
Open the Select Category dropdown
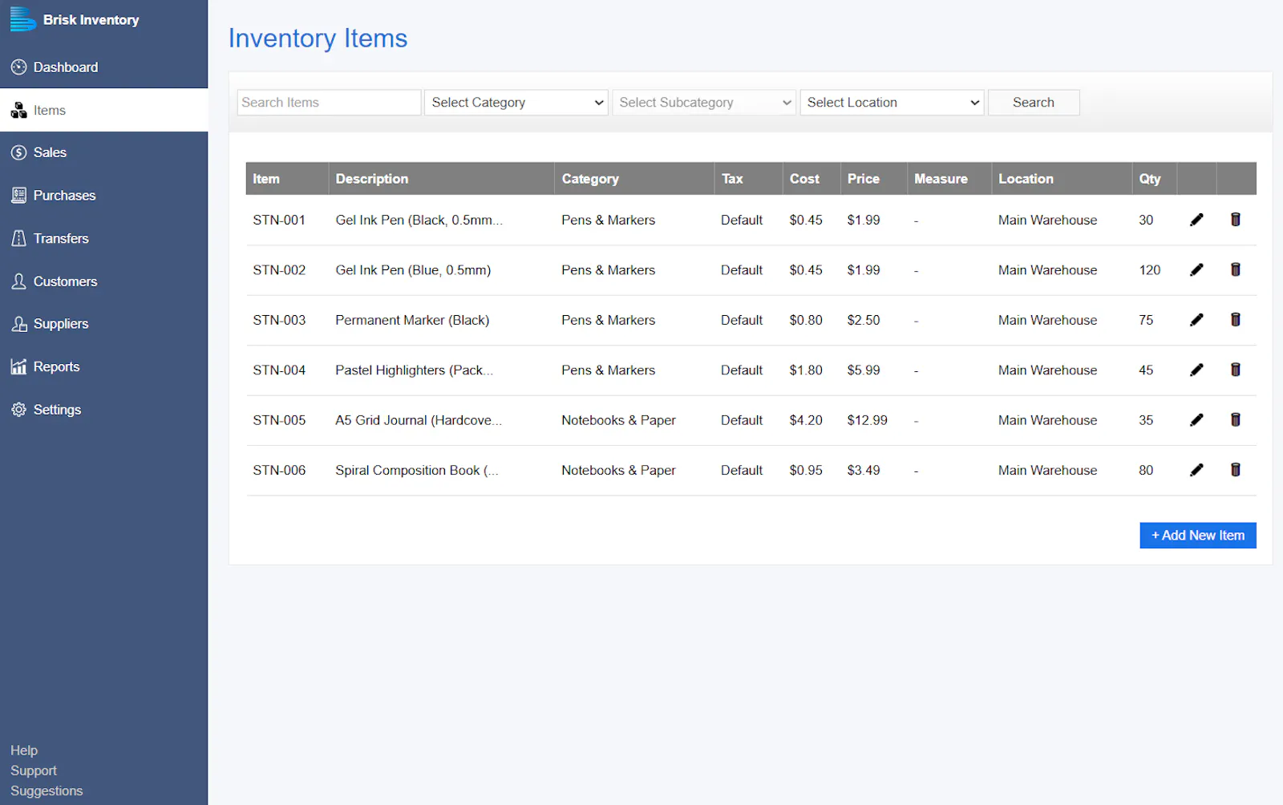coord(516,103)
